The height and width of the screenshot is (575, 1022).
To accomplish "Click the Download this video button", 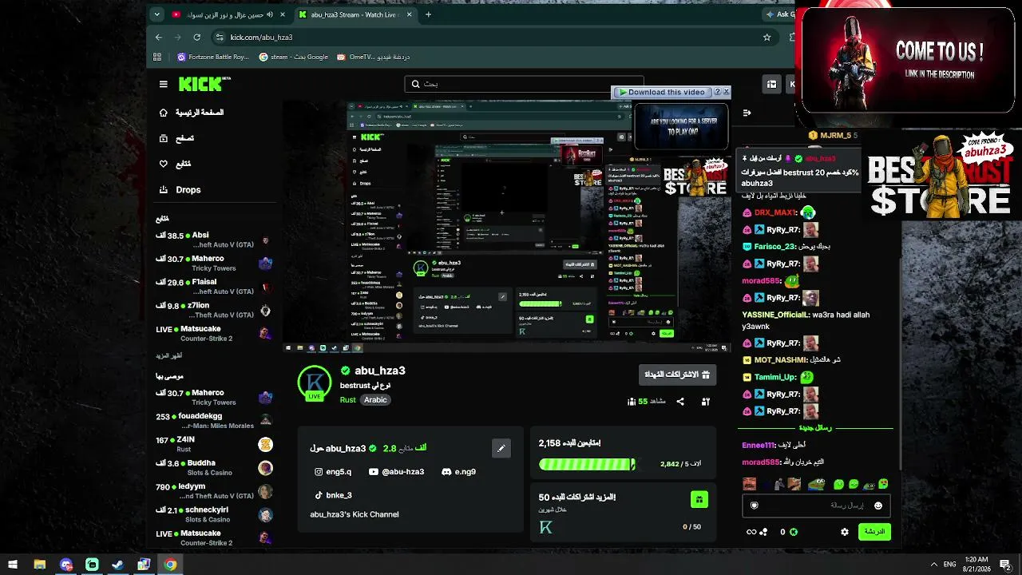I will pos(661,92).
